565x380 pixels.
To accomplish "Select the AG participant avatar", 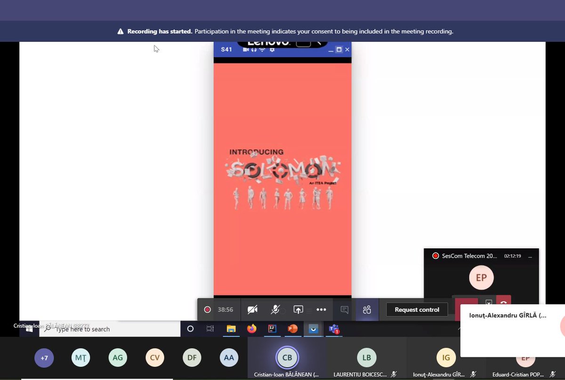I will [x=118, y=358].
